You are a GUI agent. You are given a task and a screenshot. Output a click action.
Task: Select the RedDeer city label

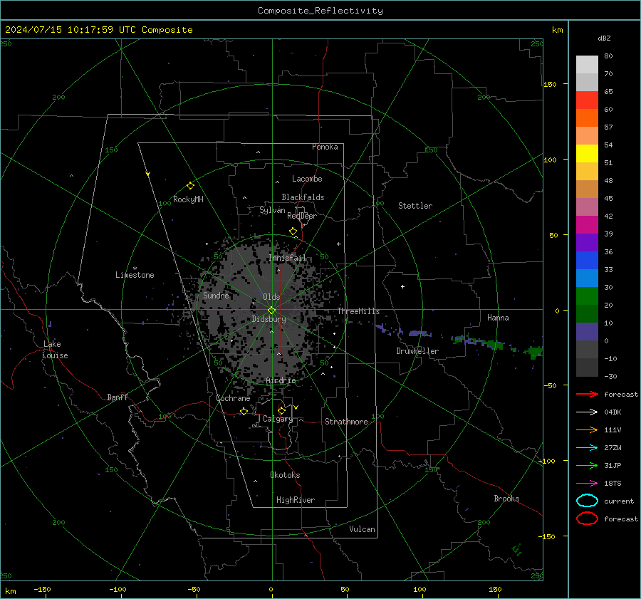302,216
